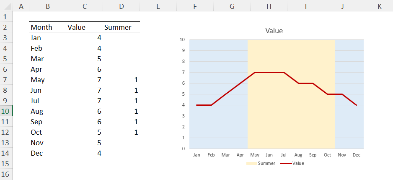Screen dimensions: 393x180
Task: Select column B header
Action: [x=48, y=6]
